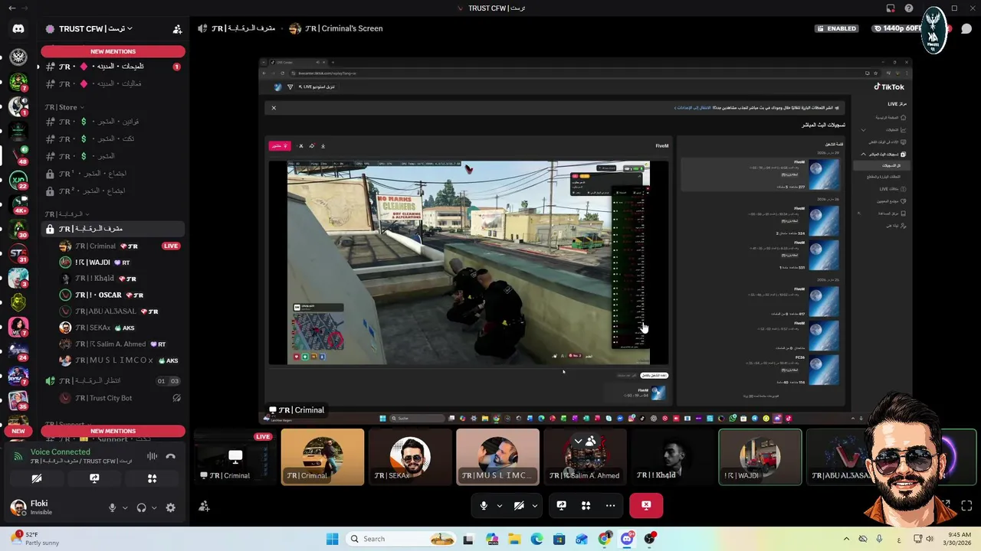The image size is (981, 551).
Task: Click the Windows taskbar Search box
Action: [x=402, y=539]
